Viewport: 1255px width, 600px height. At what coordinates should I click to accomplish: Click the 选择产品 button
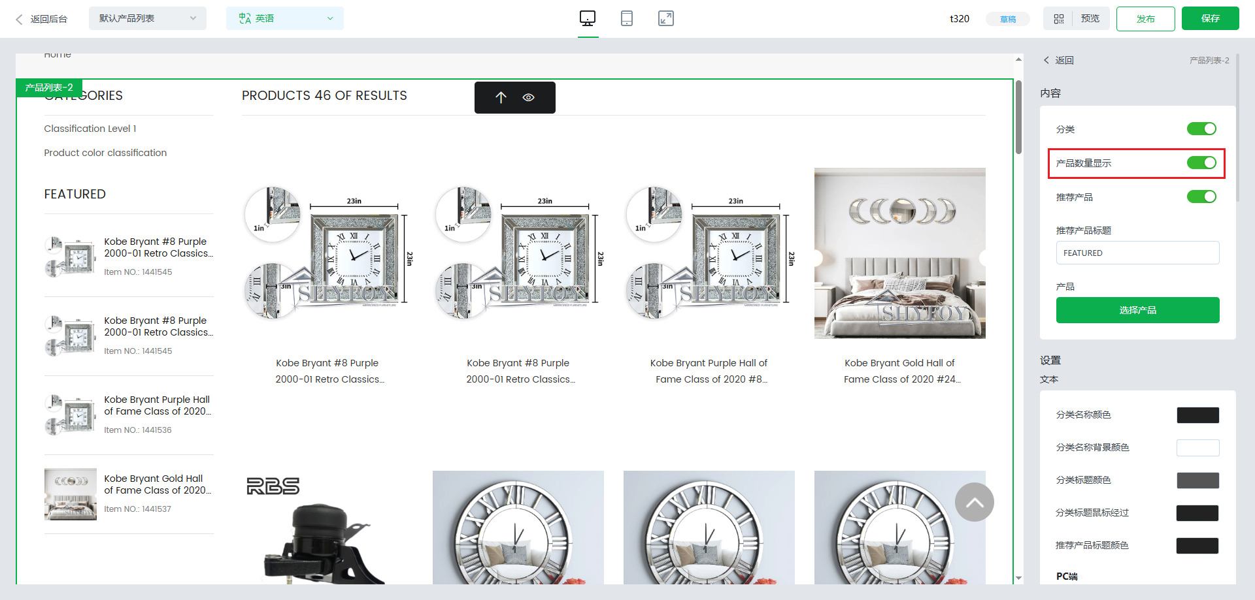pos(1137,310)
